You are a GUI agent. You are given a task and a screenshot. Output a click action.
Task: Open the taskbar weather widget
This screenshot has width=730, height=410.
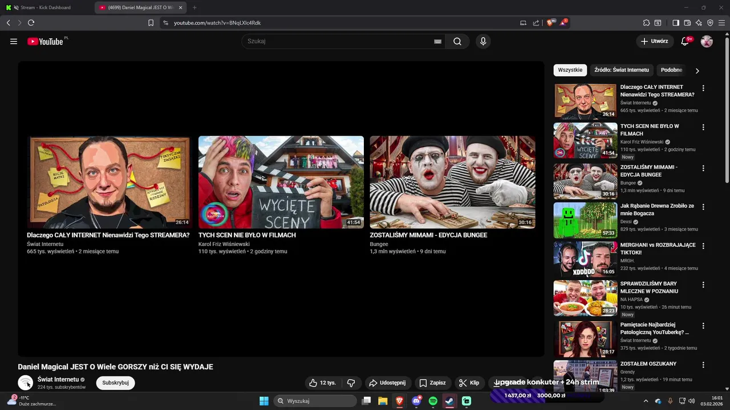(x=31, y=401)
